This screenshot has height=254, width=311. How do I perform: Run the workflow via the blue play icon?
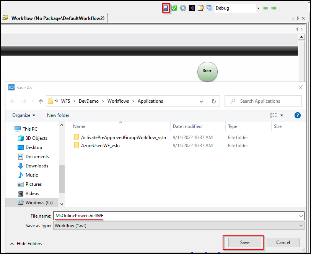tap(183, 8)
